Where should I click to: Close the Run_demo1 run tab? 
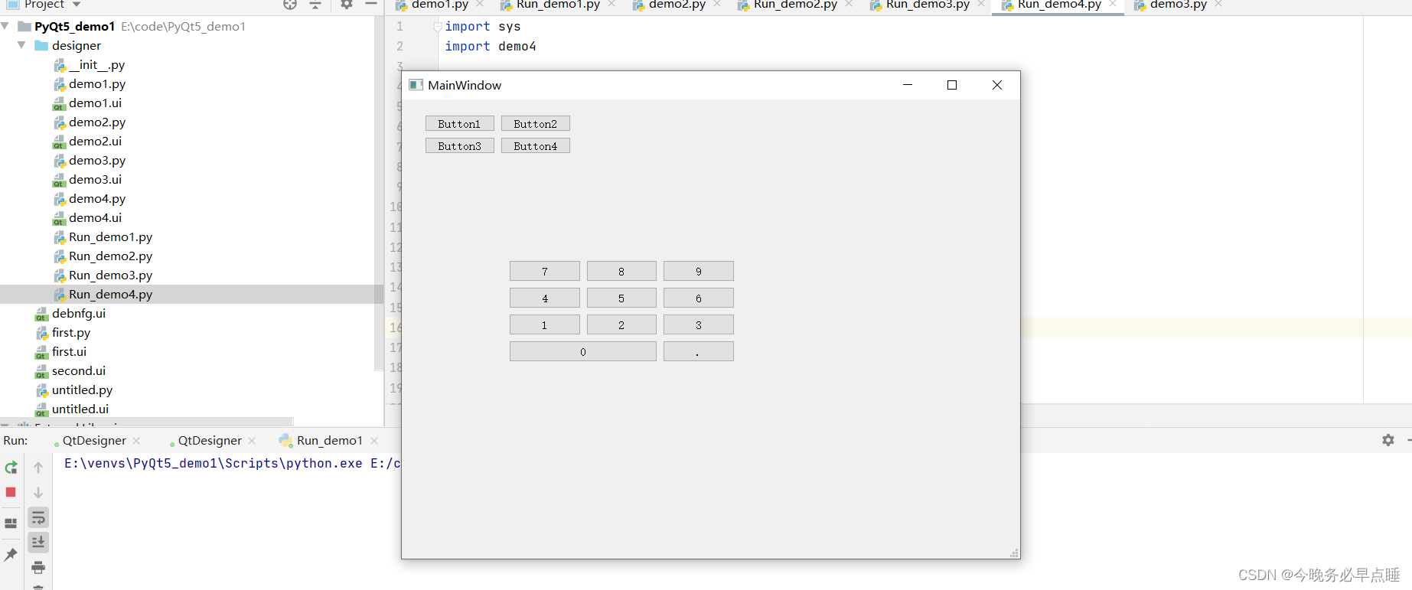point(374,441)
